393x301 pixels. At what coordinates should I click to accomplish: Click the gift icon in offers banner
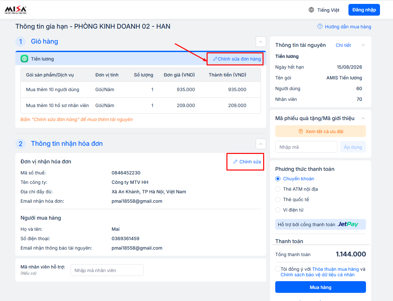[301, 131]
